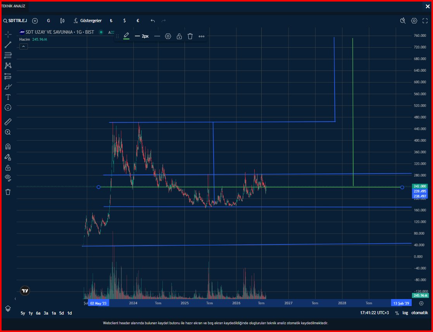Viewport: 433px width, 332px height.
Task: Select the brush drawing tool
Action: coord(8,87)
